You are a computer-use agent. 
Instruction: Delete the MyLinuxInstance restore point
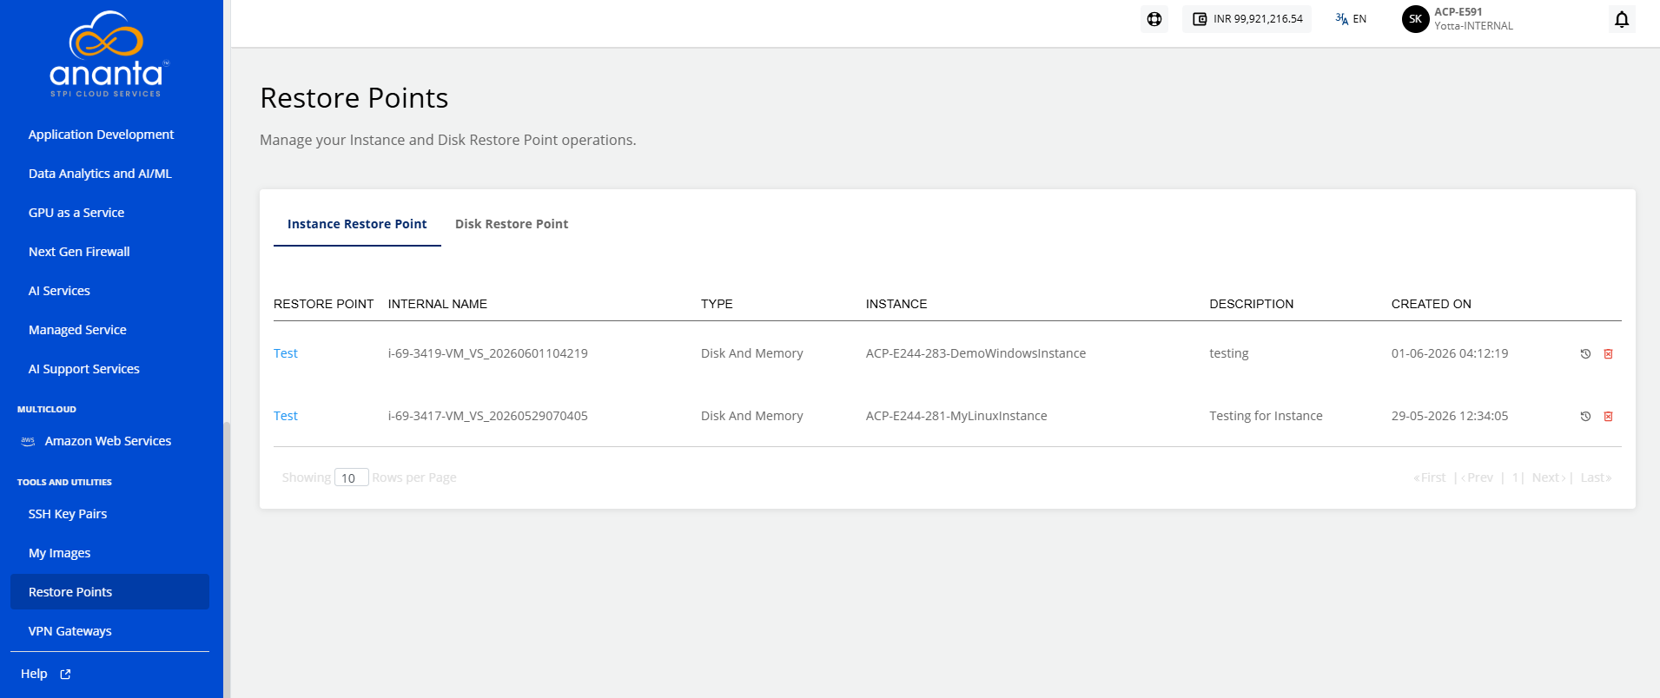1608,417
